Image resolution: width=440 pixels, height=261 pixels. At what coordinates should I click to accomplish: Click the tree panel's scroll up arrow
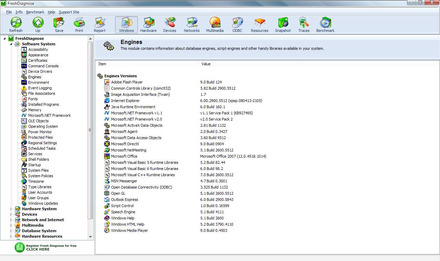pyautogui.click(x=91, y=38)
